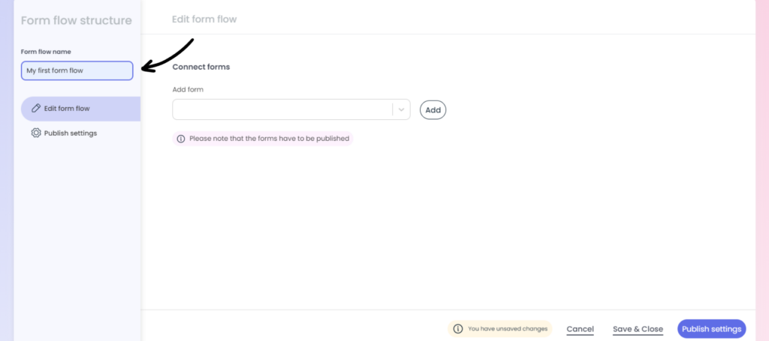Click the info icon in the published forms note
The height and width of the screenshot is (341, 769).
(181, 139)
